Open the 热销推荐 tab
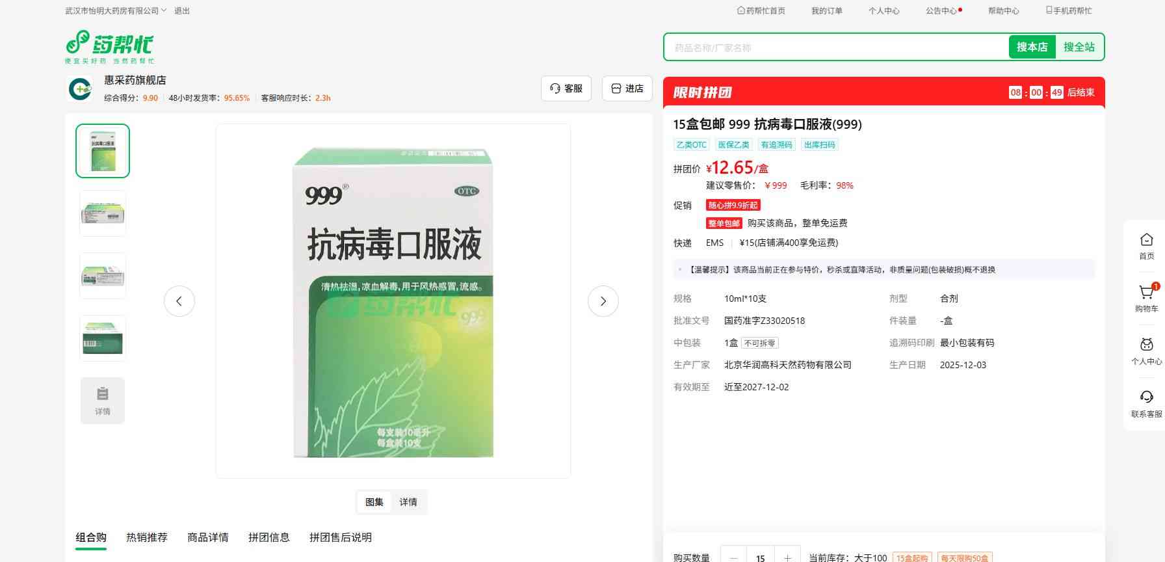This screenshot has width=1165, height=562. pyautogui.click(x=147, y=537)
